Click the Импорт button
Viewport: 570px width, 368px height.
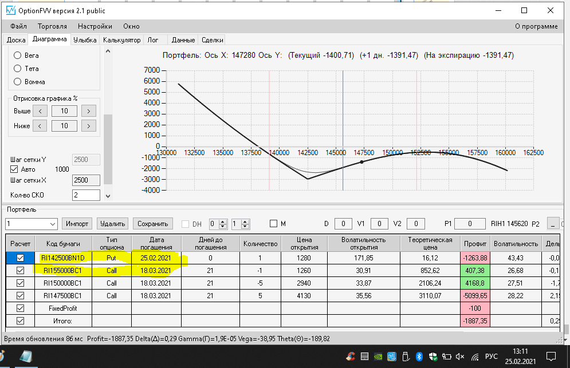click(x=77, y=223)
